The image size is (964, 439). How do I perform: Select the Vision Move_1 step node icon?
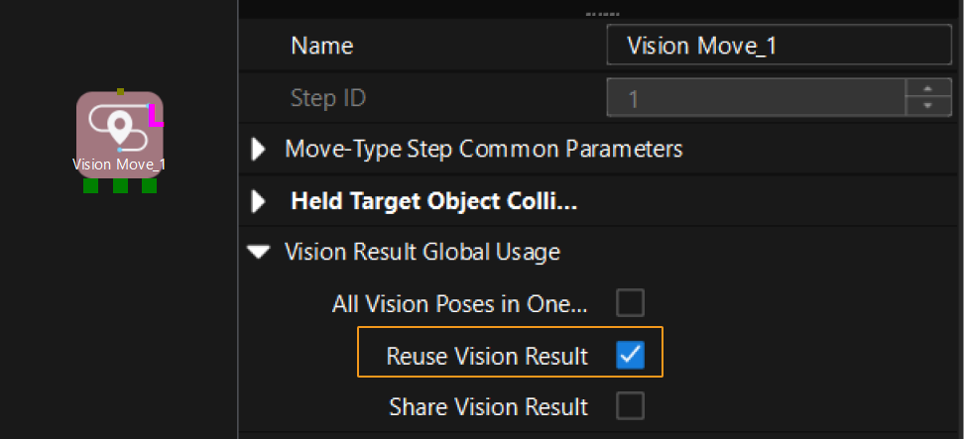coord(119,127)
